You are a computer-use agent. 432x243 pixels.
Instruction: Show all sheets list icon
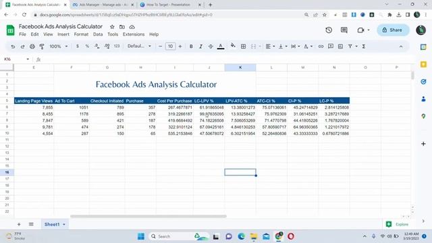coord(31,224)
